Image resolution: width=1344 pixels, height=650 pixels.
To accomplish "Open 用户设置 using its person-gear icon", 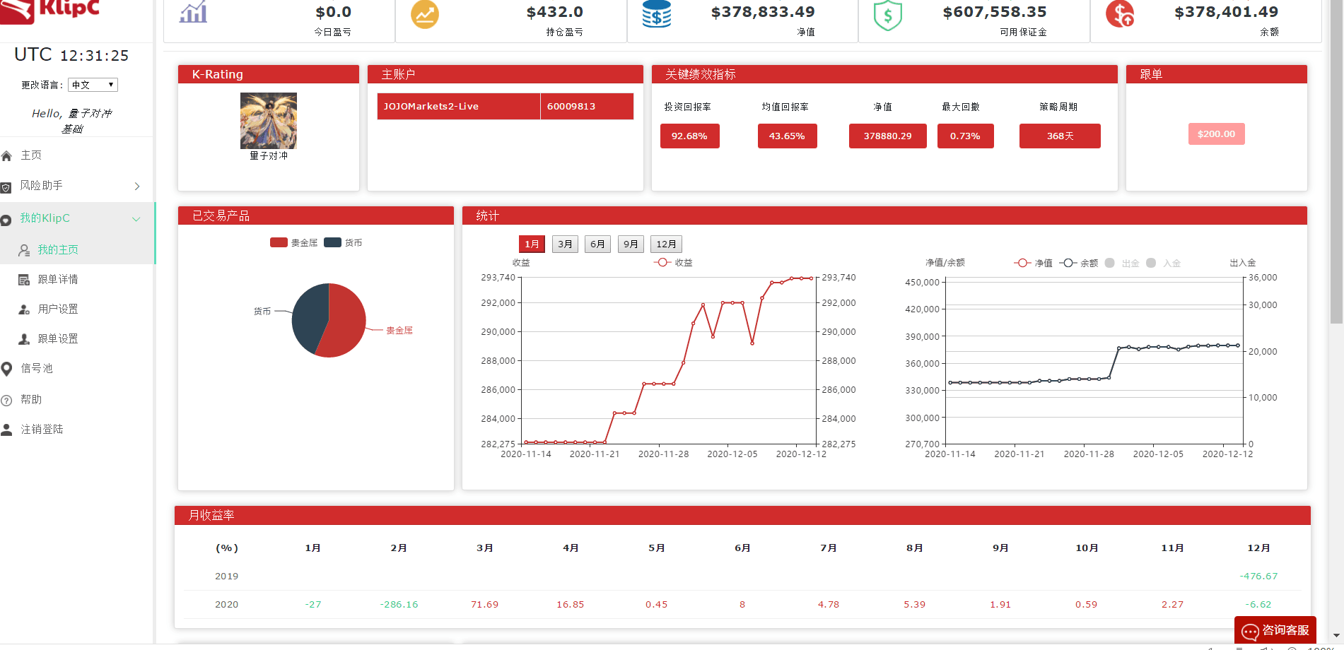I will point(24,309).
